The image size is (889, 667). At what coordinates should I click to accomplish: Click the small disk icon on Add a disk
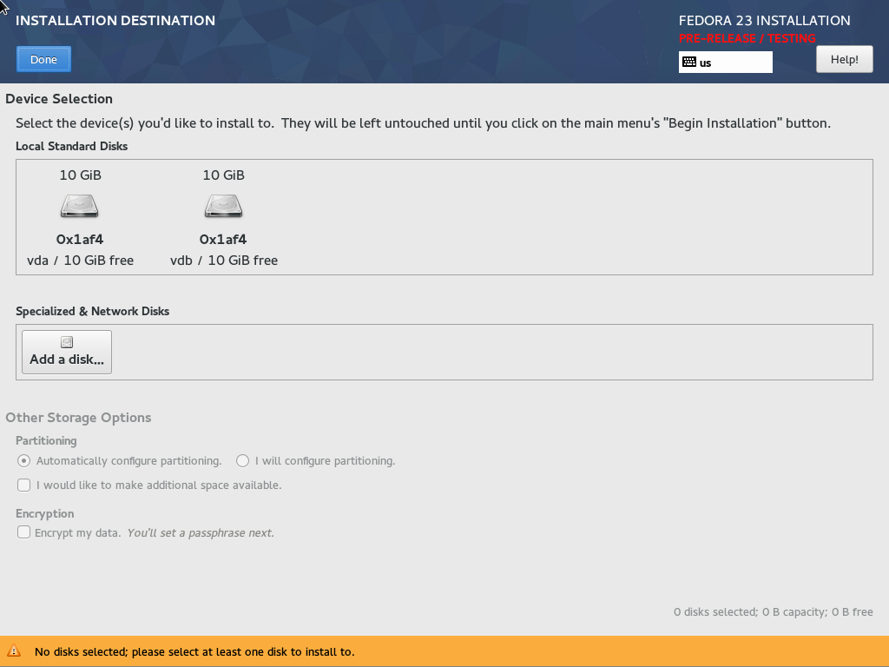[67, 342]
